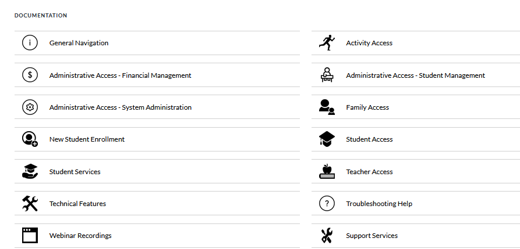Click the New Student Enrollment person-plus icon
Screen dimensions: 520x249
[30, 139]
